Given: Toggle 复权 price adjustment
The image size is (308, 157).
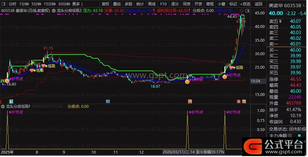Looking at the screenshot, I should coord(106,4).
